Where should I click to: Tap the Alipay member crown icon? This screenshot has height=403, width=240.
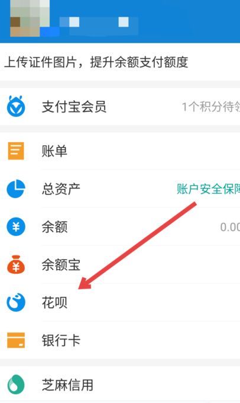pos(16,106)
